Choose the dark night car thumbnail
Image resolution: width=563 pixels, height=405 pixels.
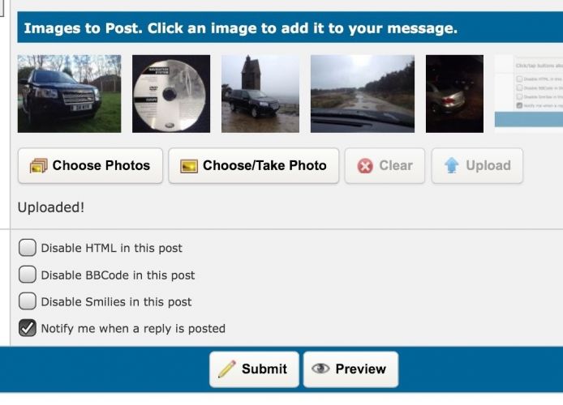(454, 93)
